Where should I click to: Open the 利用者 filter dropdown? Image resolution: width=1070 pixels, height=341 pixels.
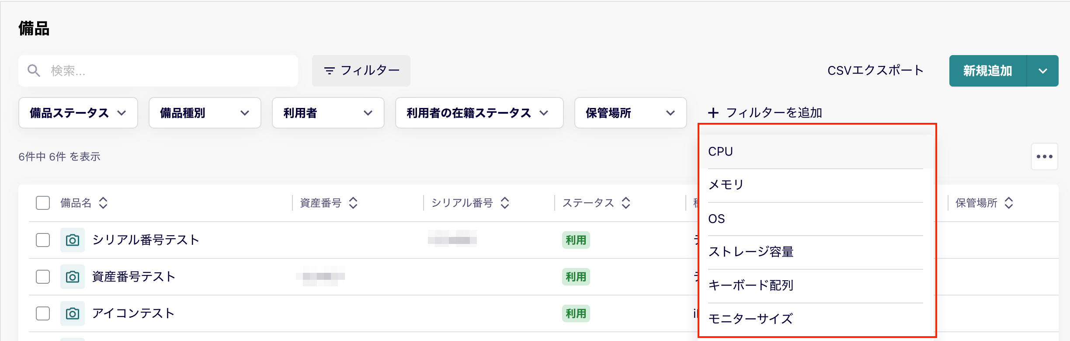328,113
